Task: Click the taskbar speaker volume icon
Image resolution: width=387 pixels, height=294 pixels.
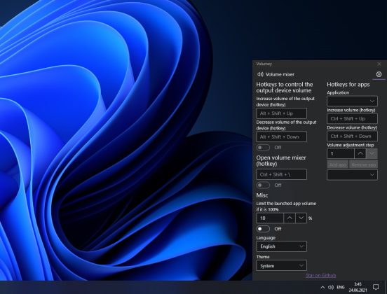Action: (x=331, y=287)
